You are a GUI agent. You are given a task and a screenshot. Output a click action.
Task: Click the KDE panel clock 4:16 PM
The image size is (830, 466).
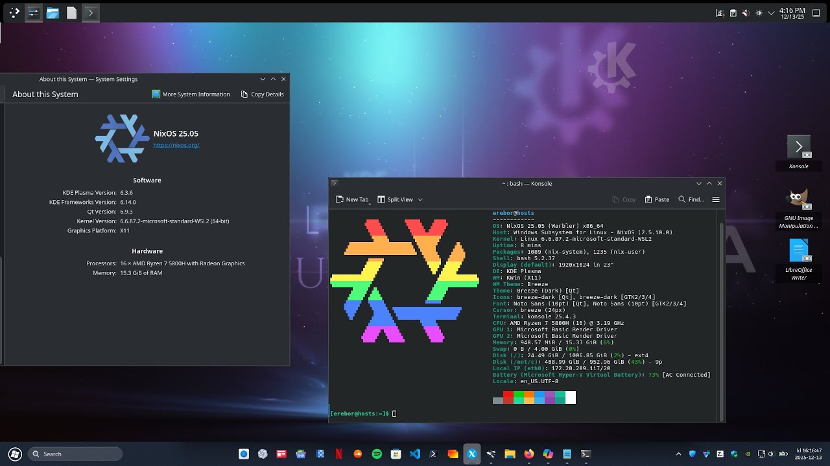click(x=792, y=13)
